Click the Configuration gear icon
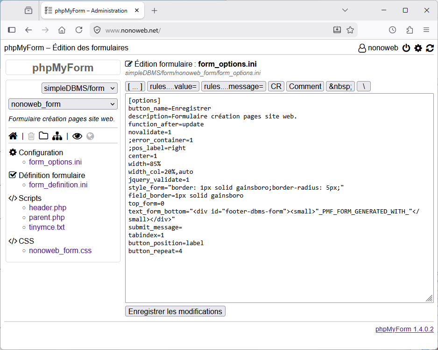Screen dimensions: 438x350 click(13, 152)
